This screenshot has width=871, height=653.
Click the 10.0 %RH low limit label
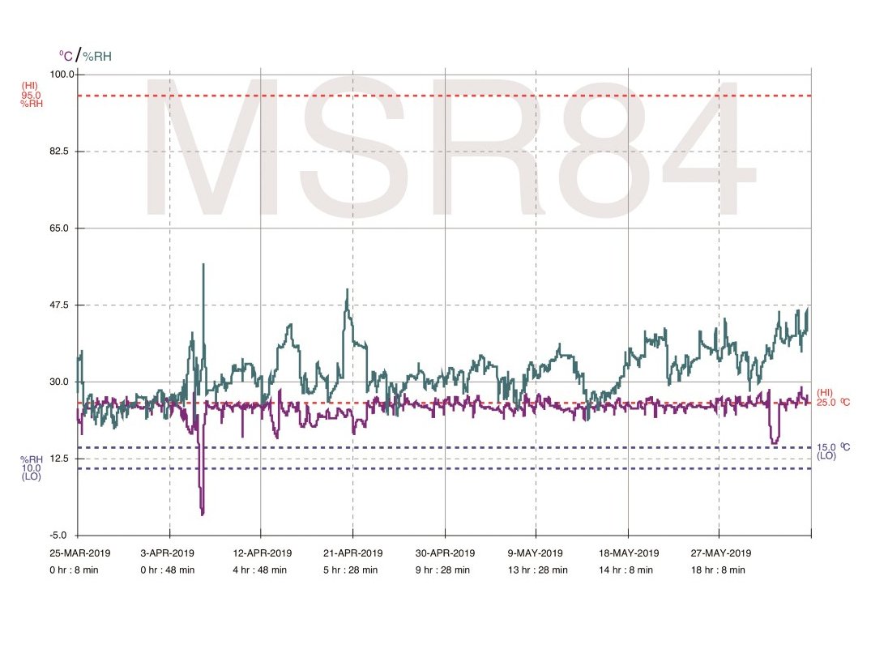tap(31, 467)
